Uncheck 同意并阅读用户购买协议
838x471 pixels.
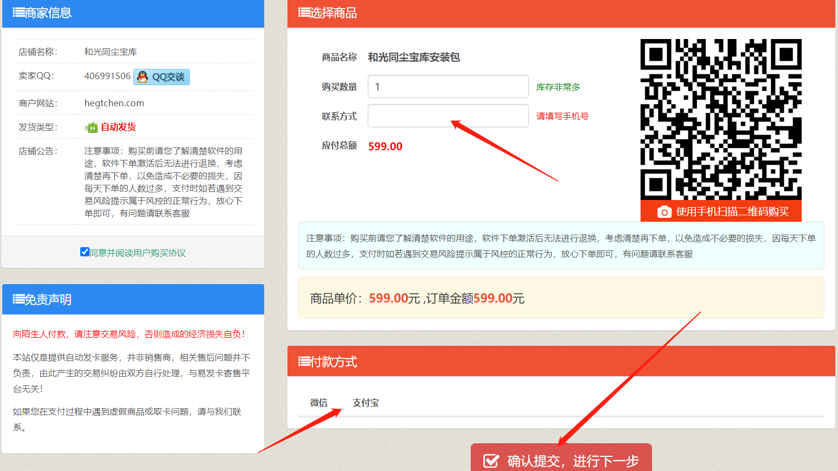click(x=85, y=251)
